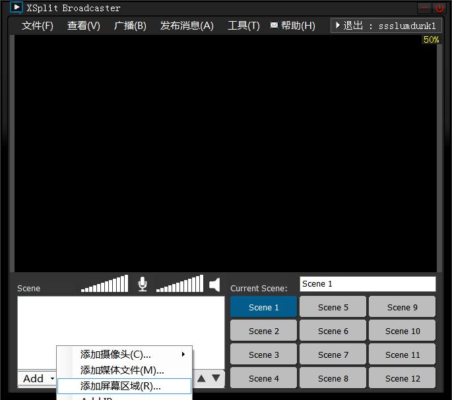The width and height of the screenshot is (452, 400).
Task: Open the 退出 : ssslumdunk1 account dropdown
Action: [x=386, y=26]
